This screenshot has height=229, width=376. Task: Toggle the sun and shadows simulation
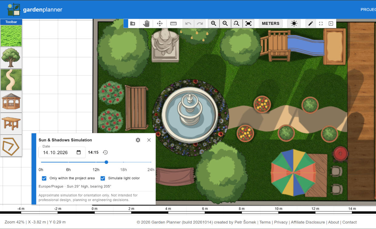coord(294,24)
